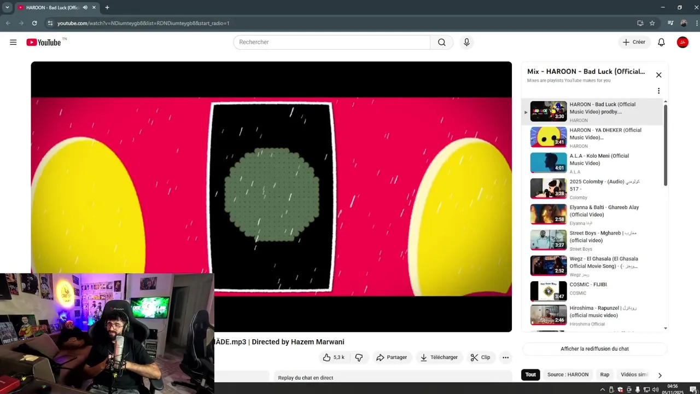The width and height of the screenshot is (700, 394).
Task: Open the Créer menu
Action: pos(634,42)
